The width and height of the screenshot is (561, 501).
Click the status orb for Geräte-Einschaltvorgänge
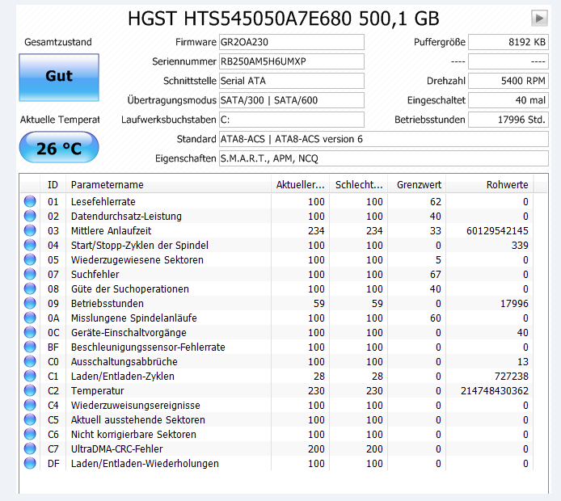[x=30, y=333]
